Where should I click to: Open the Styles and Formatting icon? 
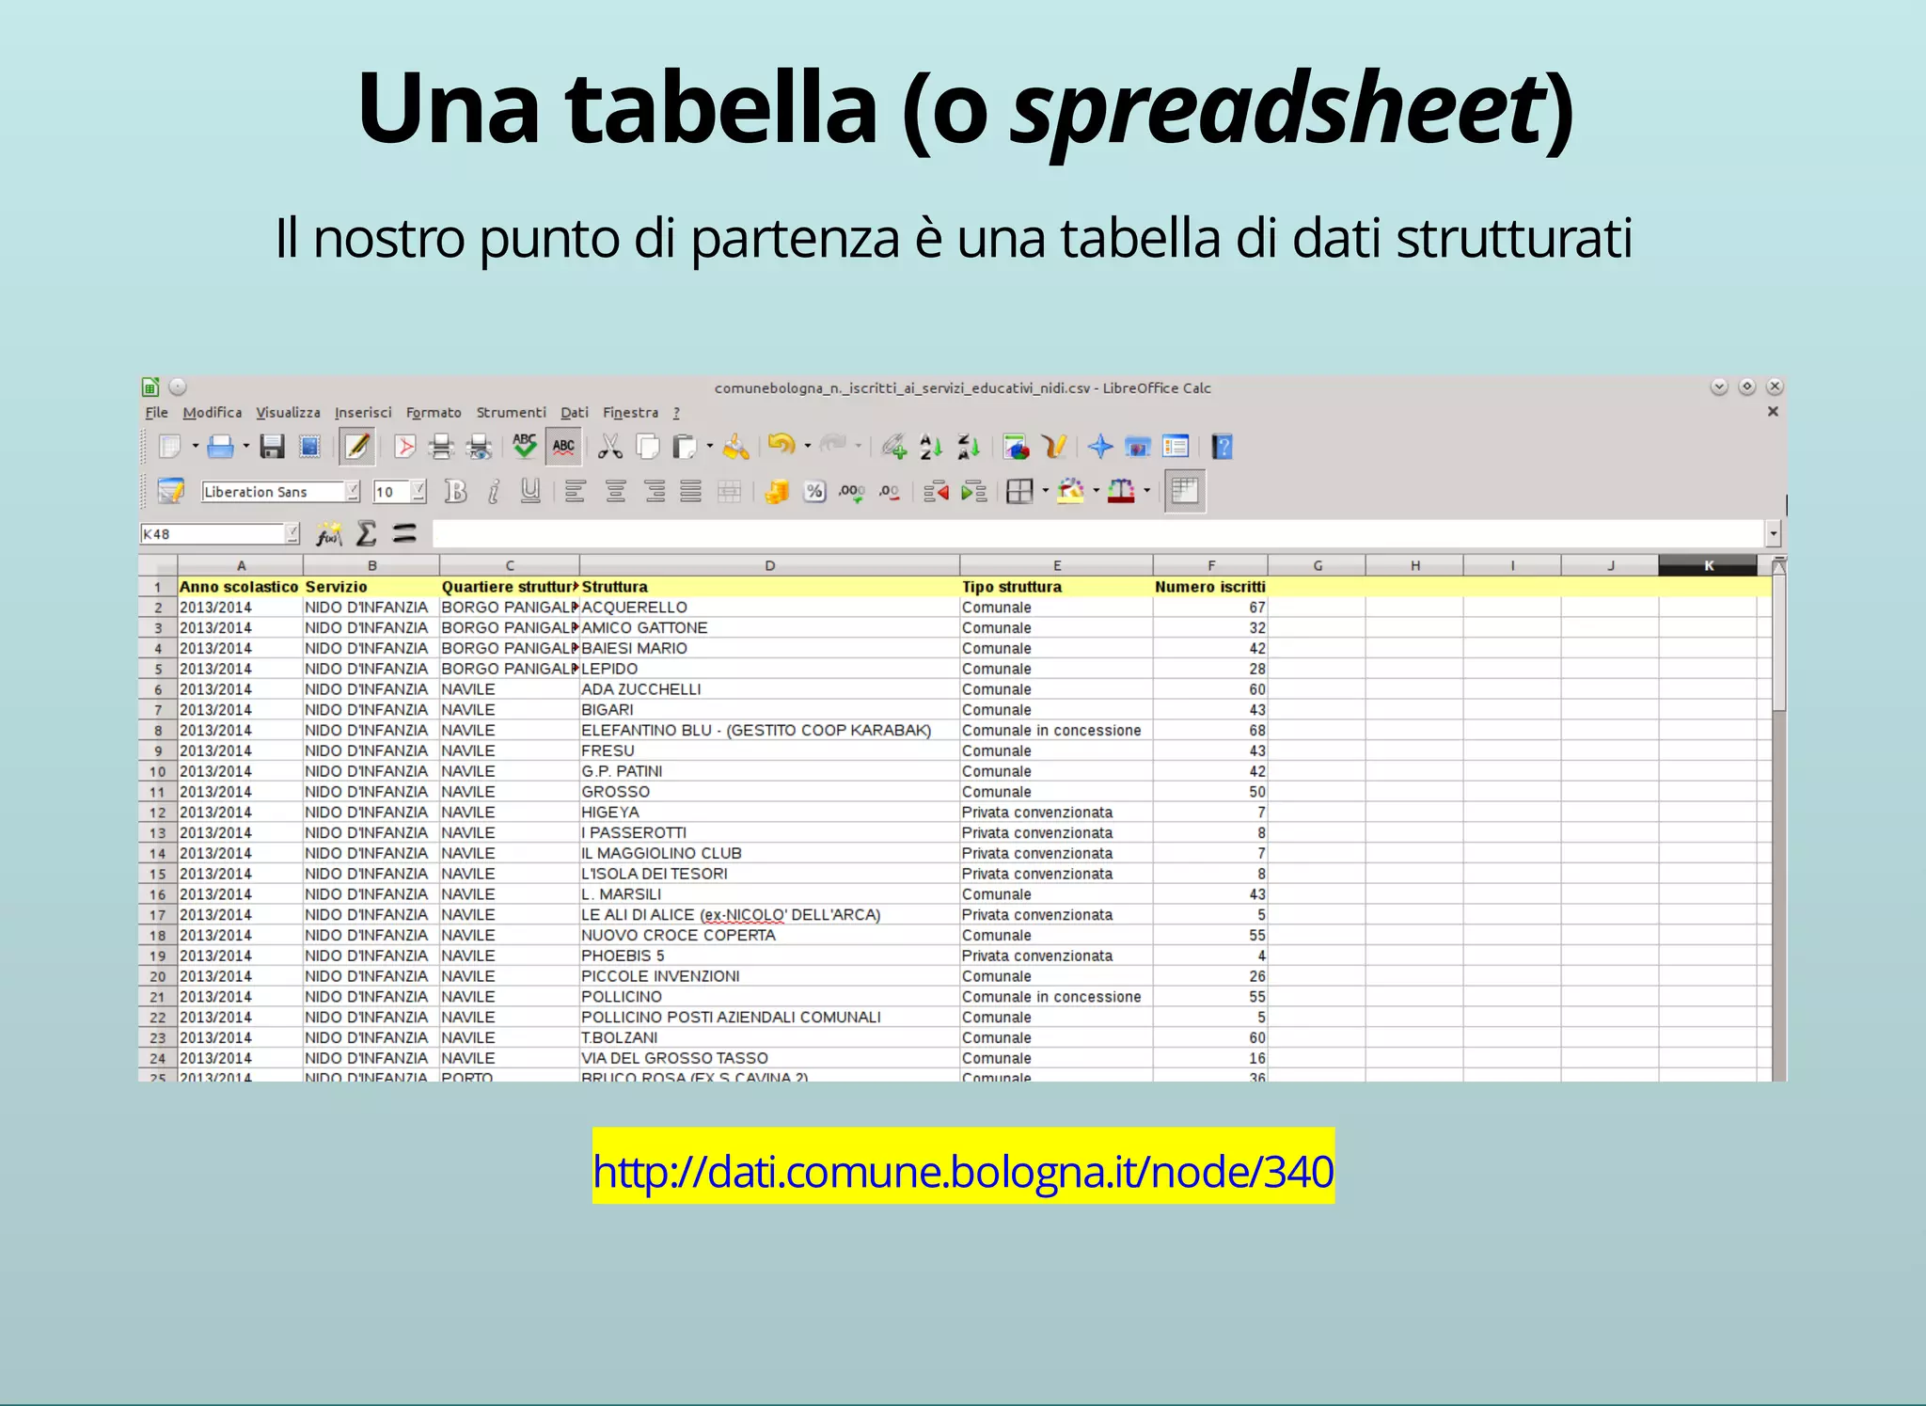(171, 491)
